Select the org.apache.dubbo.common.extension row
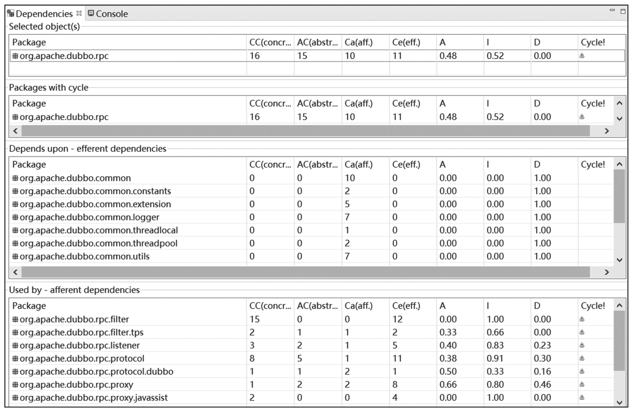The width and height of the screenshot is (633, 412). pyautogui.click(x=95, y=204)
